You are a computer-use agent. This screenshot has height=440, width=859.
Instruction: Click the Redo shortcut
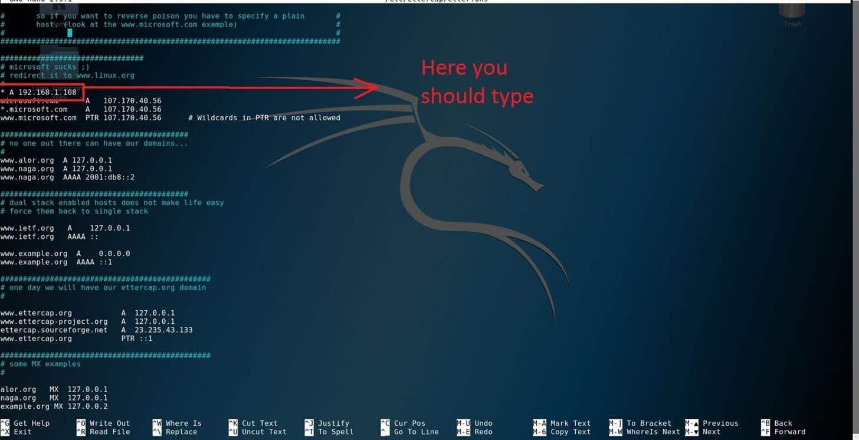pos(475,432)
